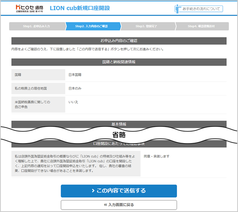Select the Step1. お申込み入力 step tab
The height and width of the screenshot is (212, 238).
[37, 26]
